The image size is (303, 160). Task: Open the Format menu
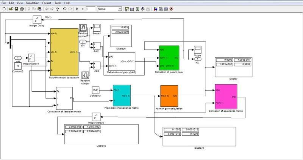pyautogui.click(x=47, y=3)
